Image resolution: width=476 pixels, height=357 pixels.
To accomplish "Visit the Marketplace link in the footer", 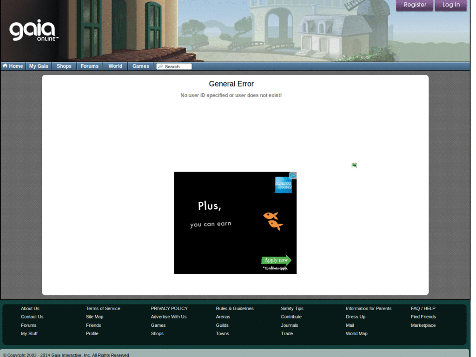I will [423, 325].
